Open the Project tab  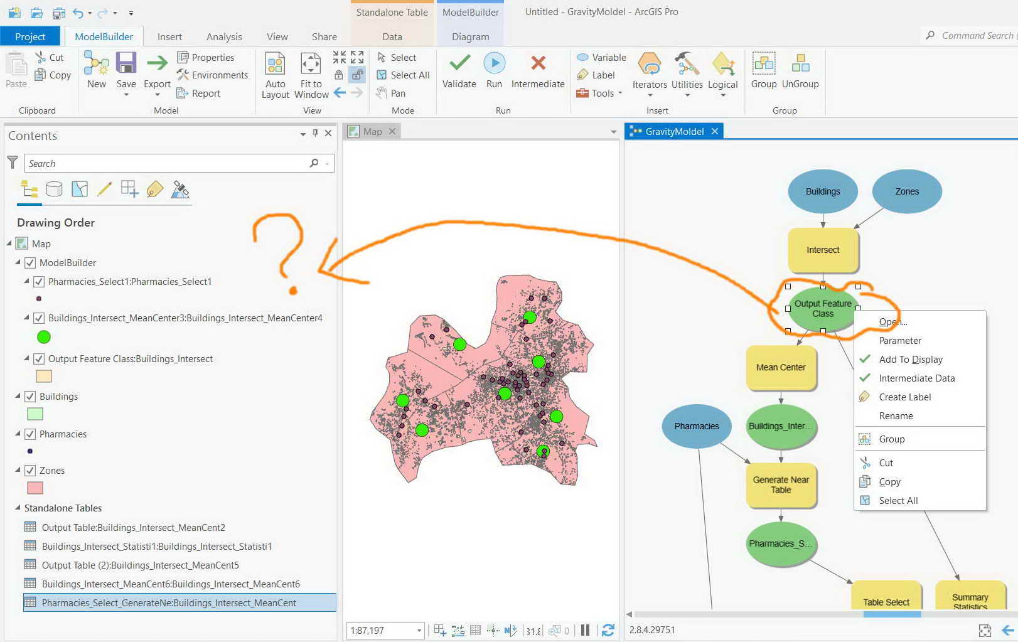point(30,36)
